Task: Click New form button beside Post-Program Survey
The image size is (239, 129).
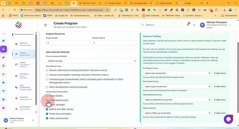Action: (x=220, y=86)
